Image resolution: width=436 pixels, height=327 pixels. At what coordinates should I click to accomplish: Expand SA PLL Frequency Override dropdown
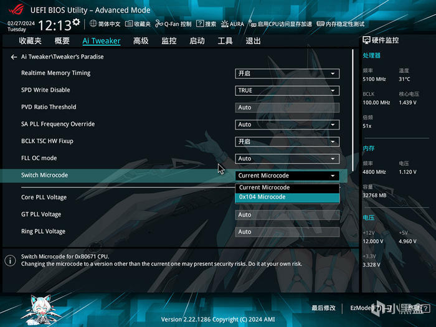click(x=287, y=125)
